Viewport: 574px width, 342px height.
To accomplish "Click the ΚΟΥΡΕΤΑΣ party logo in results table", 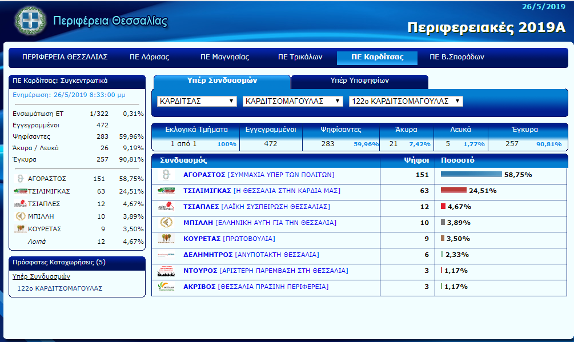I will coord(166,239).
